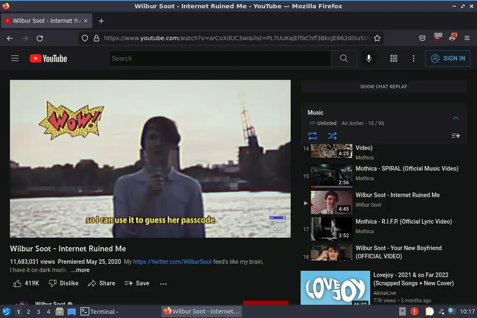Click the info card in video corner
Image resolution: width=477 pixels, height=318 pixels.
pyautogui.click(x=277, y=224)
